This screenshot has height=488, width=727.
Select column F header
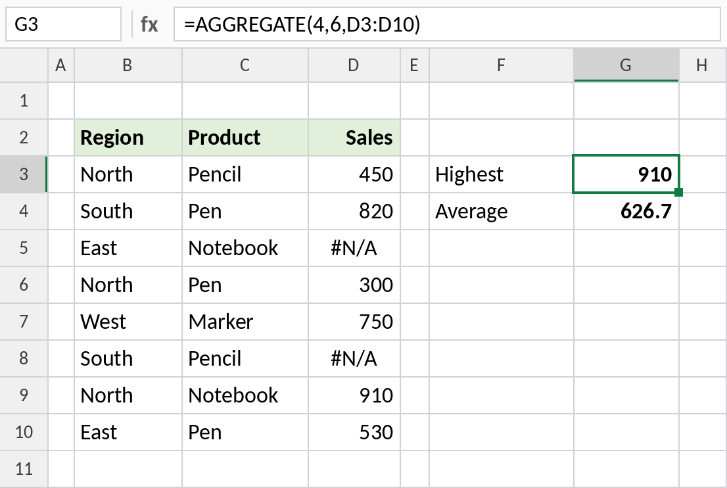501,65
